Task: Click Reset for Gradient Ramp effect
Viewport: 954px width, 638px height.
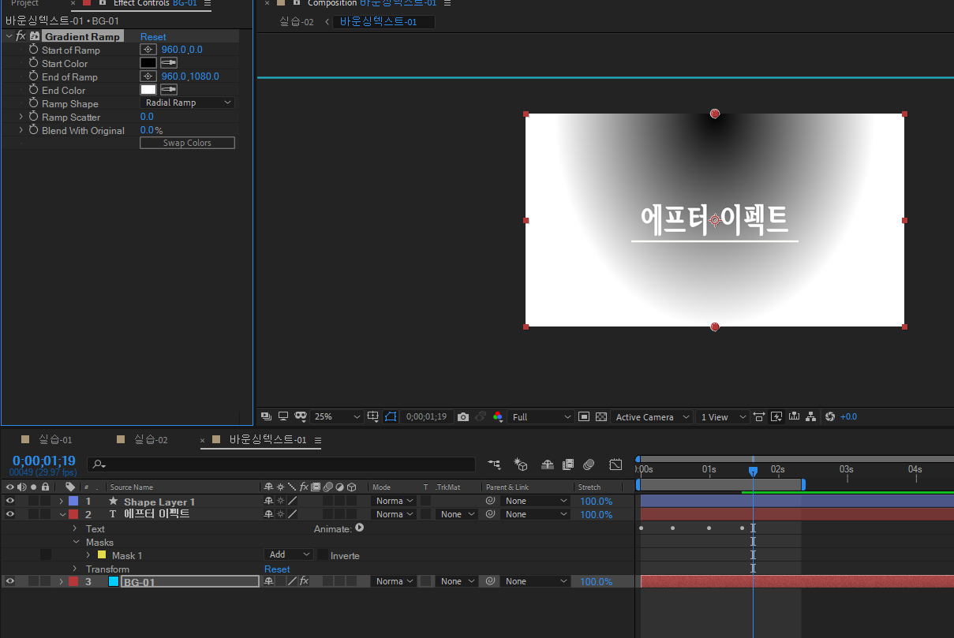Action: (x=153, y=36)
